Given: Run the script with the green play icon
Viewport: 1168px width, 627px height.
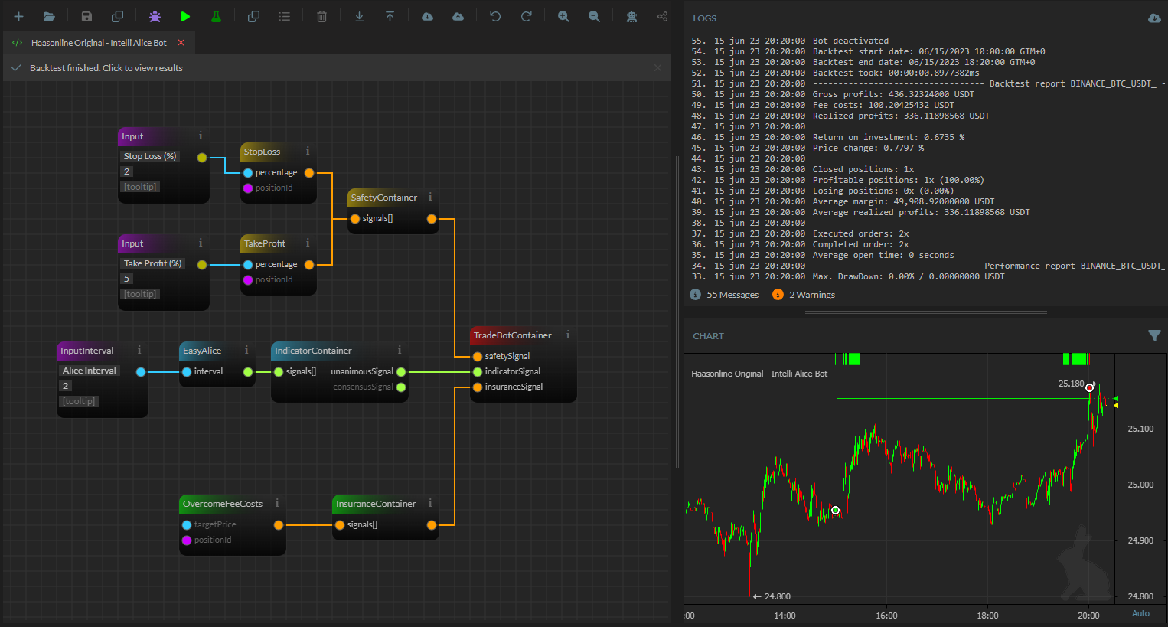Looking at the screenshot, I should click(186, 16).
